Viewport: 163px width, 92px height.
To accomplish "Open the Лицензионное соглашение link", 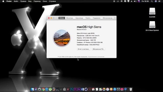I will click(96, 57).
